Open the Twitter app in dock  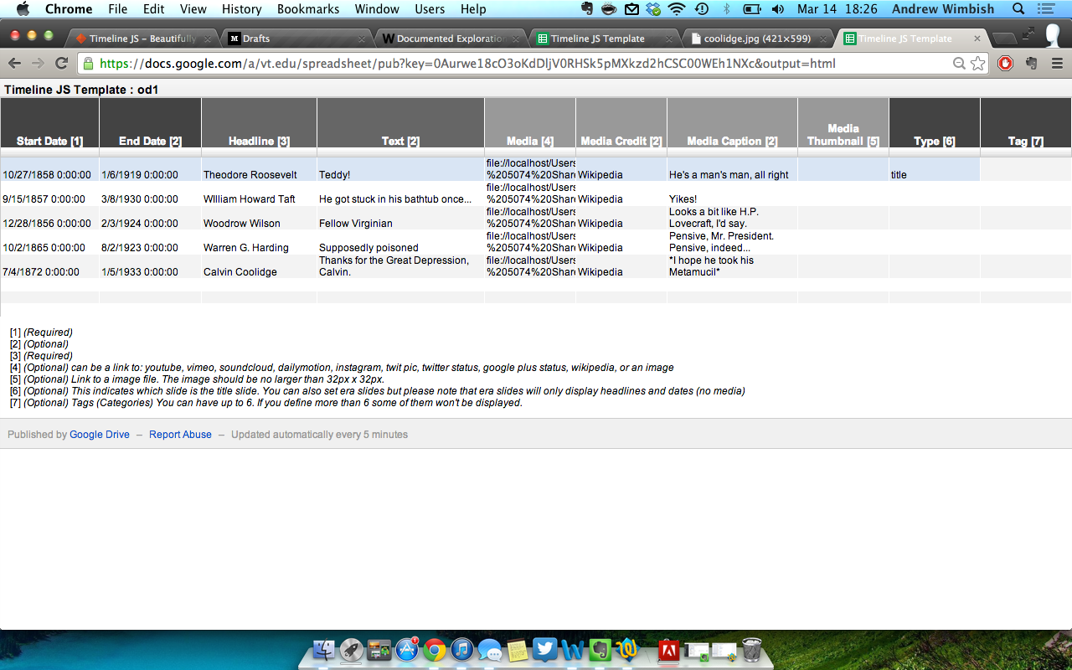coord(544,649)
